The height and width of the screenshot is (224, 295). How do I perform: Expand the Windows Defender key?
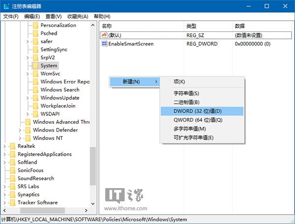(20, 130)
